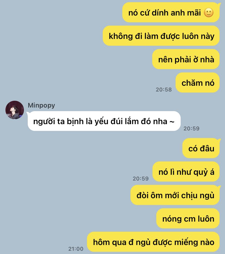The width and height of the screenshot is (225, 254).
Task: Tap the word 'hôm qua' in the last message
Action: coord(110,243)
